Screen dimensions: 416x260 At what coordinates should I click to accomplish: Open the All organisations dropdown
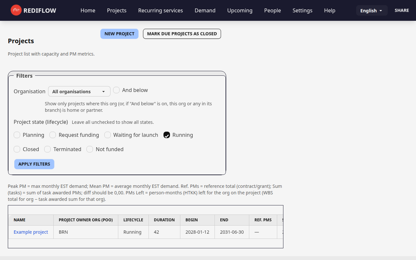pos(79,91)
